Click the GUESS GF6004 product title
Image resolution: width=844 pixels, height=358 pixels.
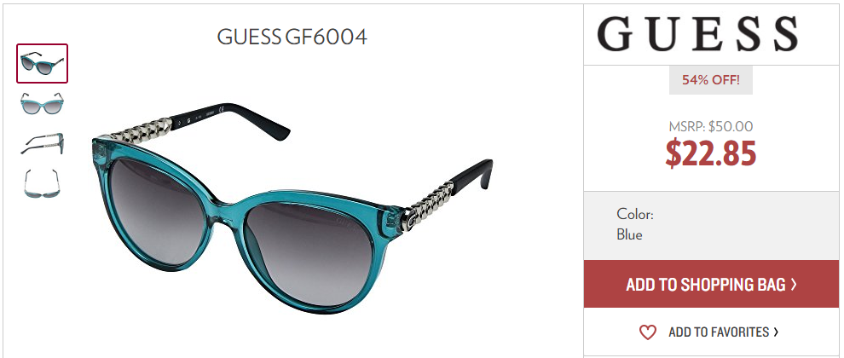pos(292,37)
